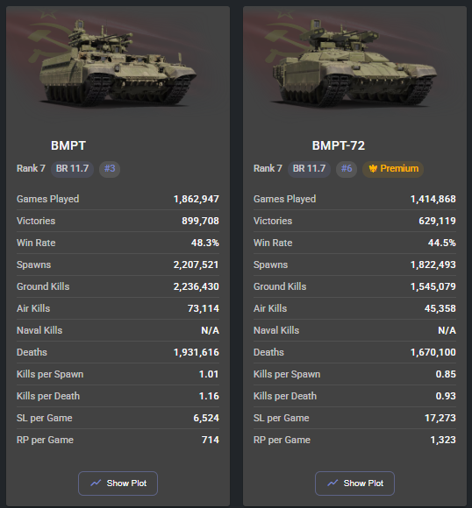Click the Premium crown icon
This screenshot has height=508, width=472.
[x=373, y=168]
